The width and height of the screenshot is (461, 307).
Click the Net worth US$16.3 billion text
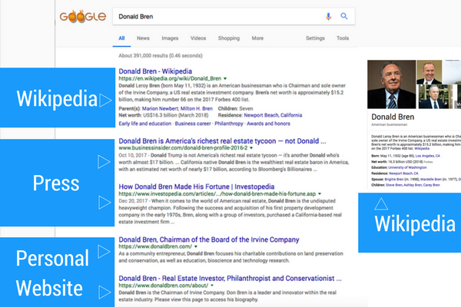pos(164,115)
